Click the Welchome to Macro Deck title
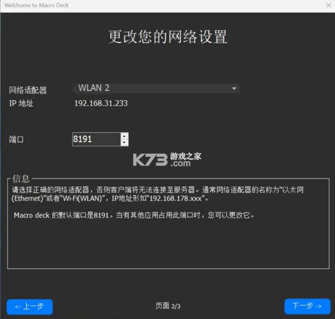 tap(36, 6)
